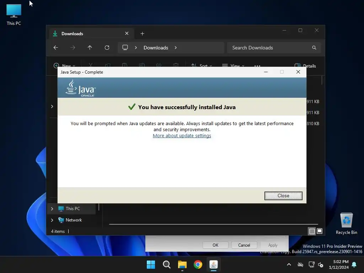The image size is (364, 273).
Task: Switch to details list view layout
Action: [x=312, y=231]
